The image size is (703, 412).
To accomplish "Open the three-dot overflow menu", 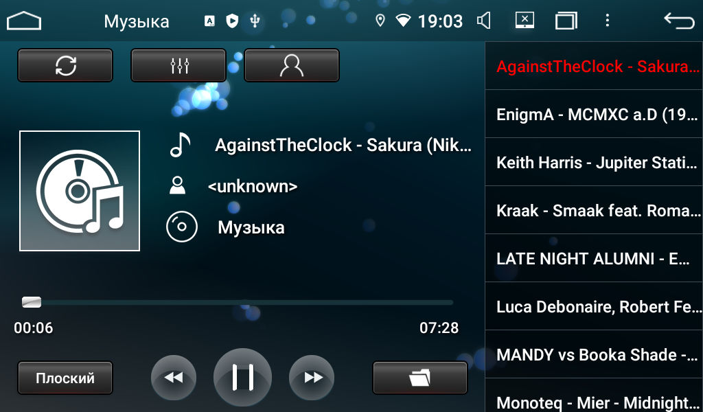I will click(x=608, y=21).
